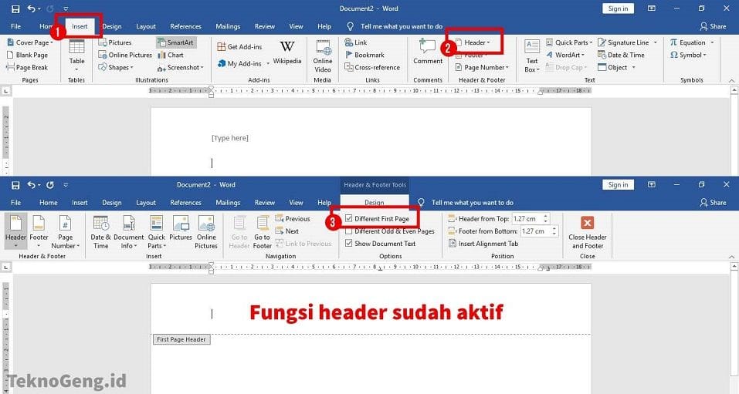Open the Document Info dropdown
The image size is (739, 394).
coord(128,231)
